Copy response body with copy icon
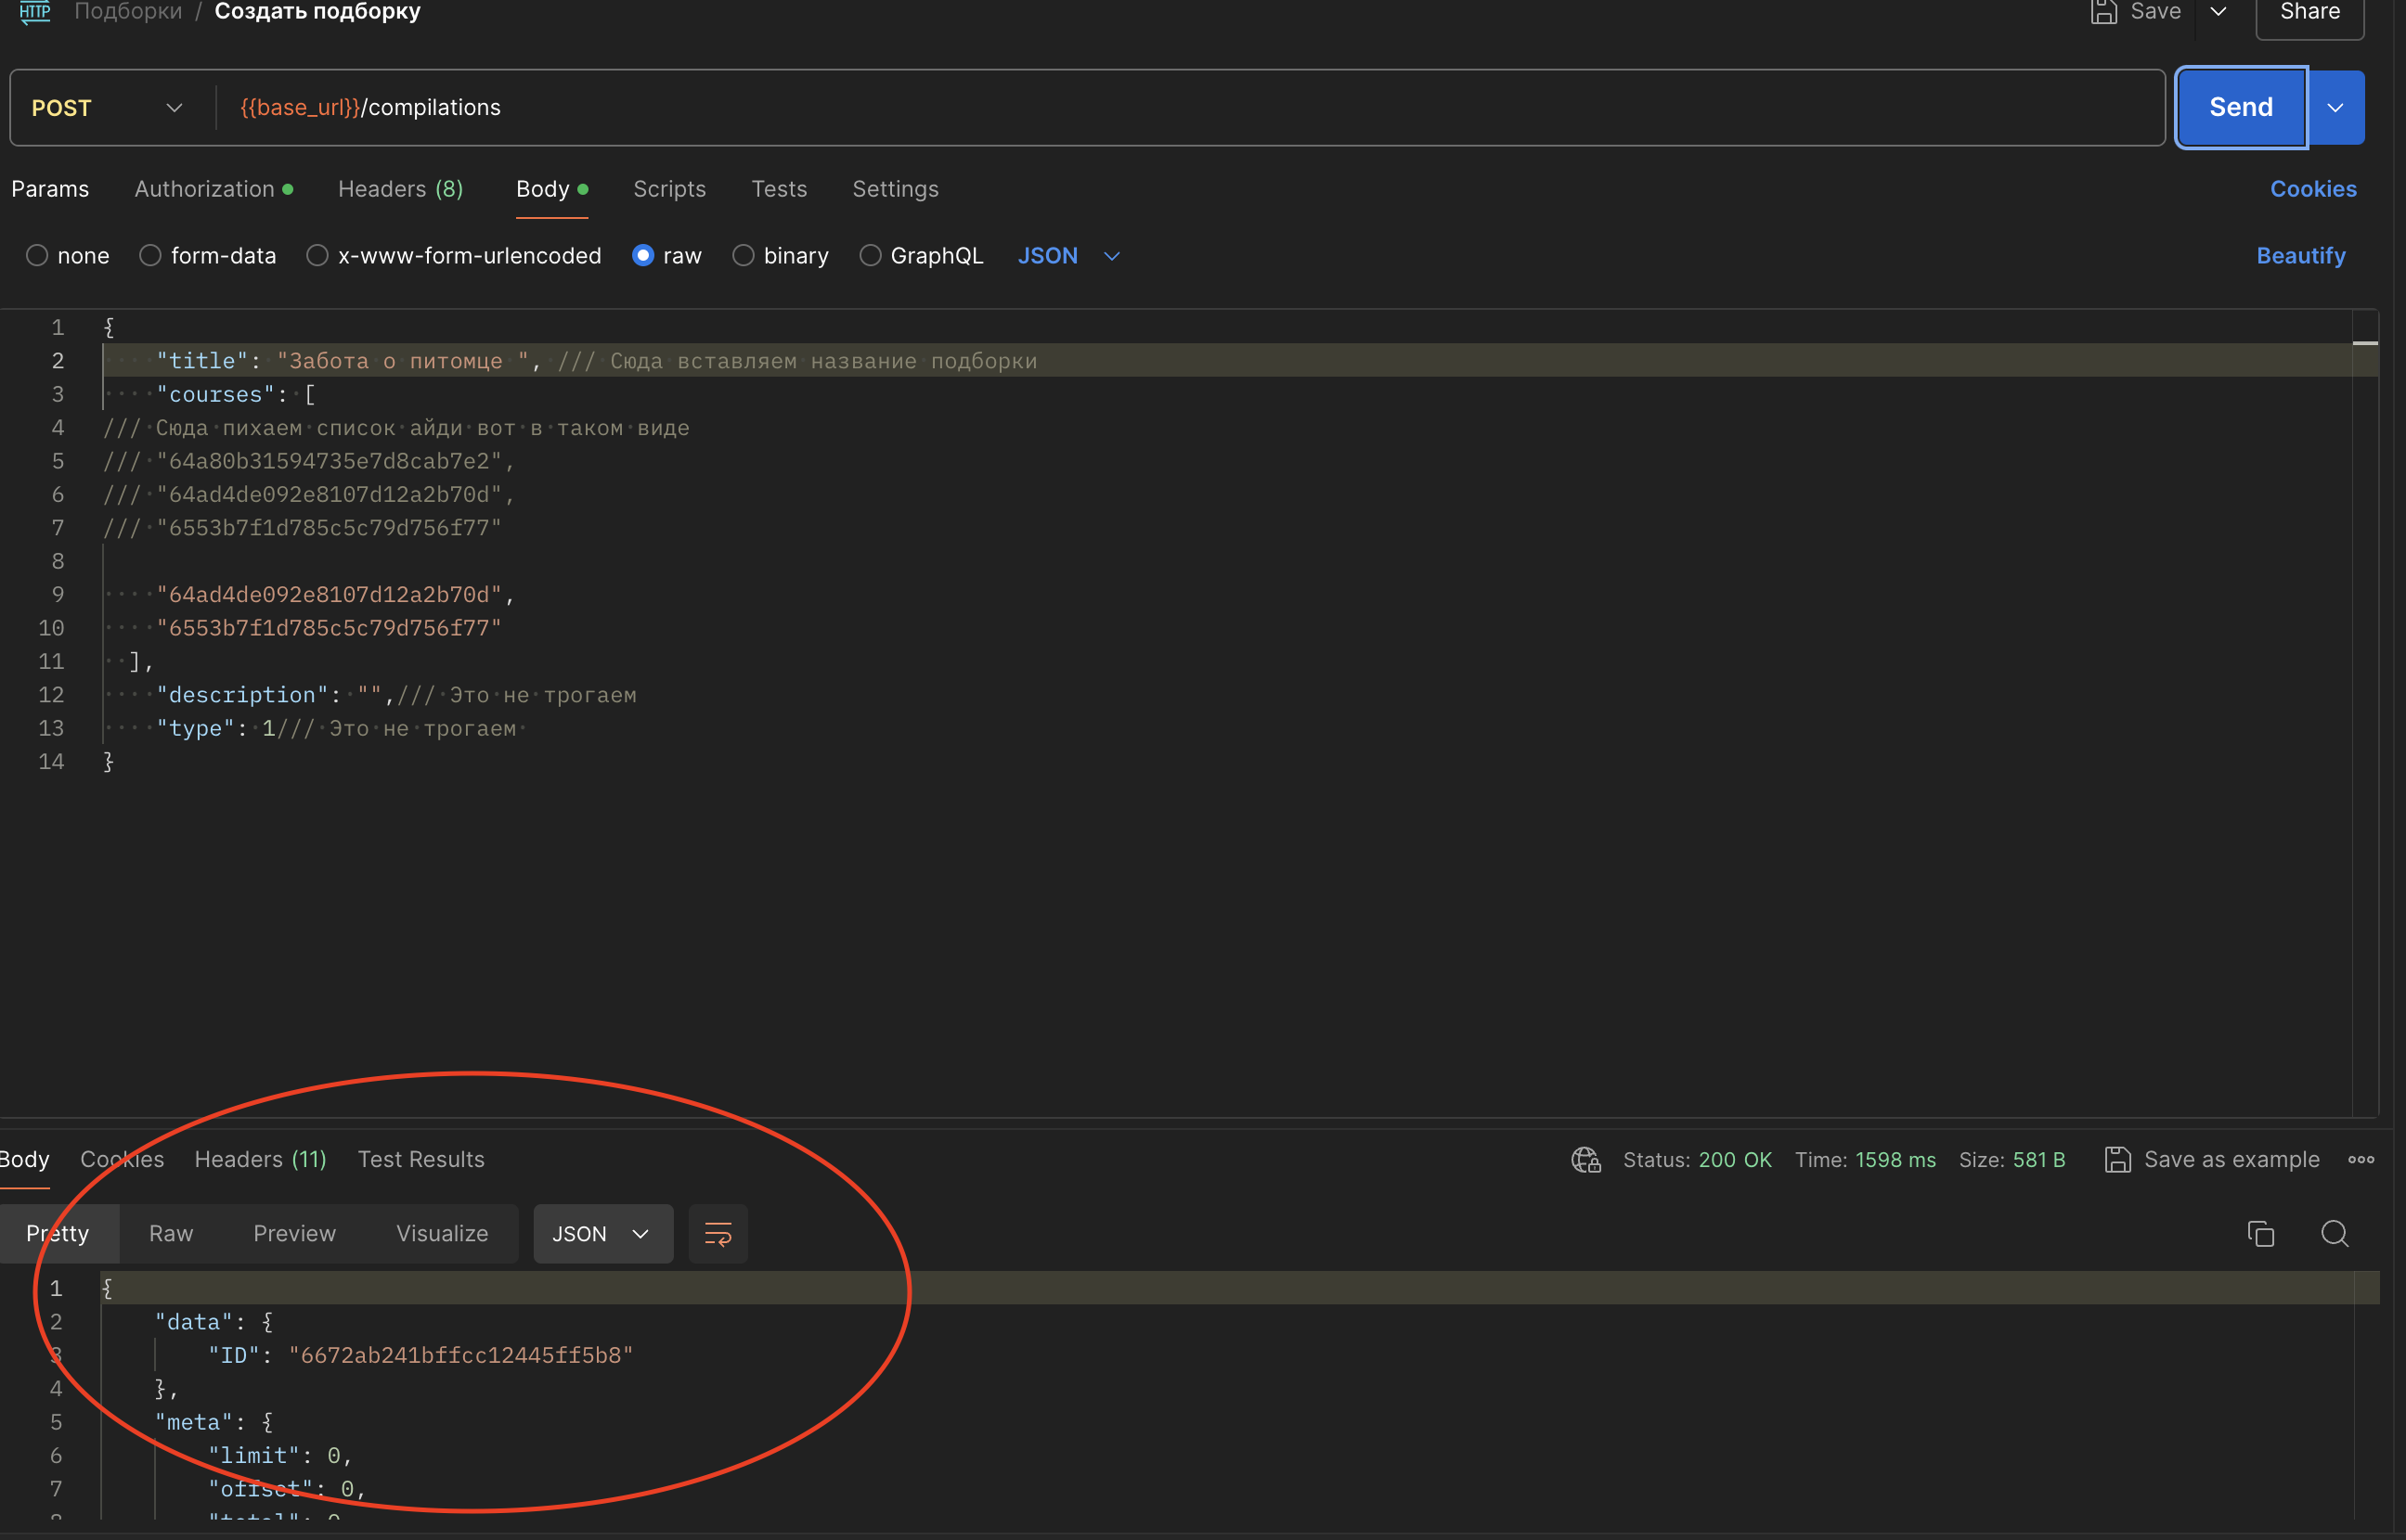This screenshot has width=2406, height=1540. point(2260,1233)
